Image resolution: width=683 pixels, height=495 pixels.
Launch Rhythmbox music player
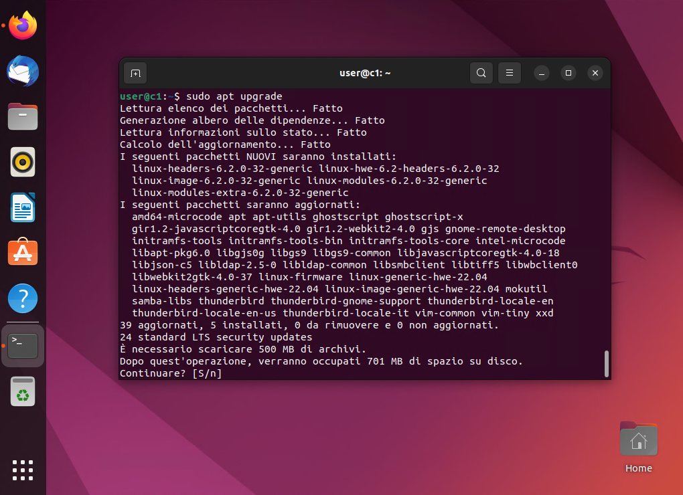point(23,163)
